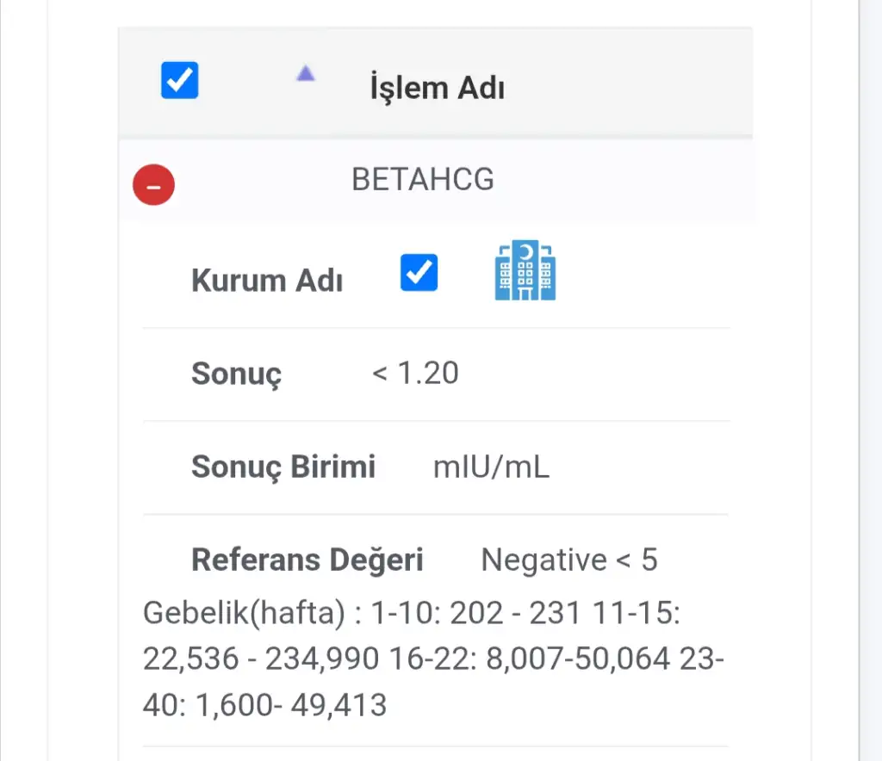Image resolution: width=882 pixels, height=761 pixels.
Task: Collapse the BETAHCG row with red minus icon
Action: [153, 184]
